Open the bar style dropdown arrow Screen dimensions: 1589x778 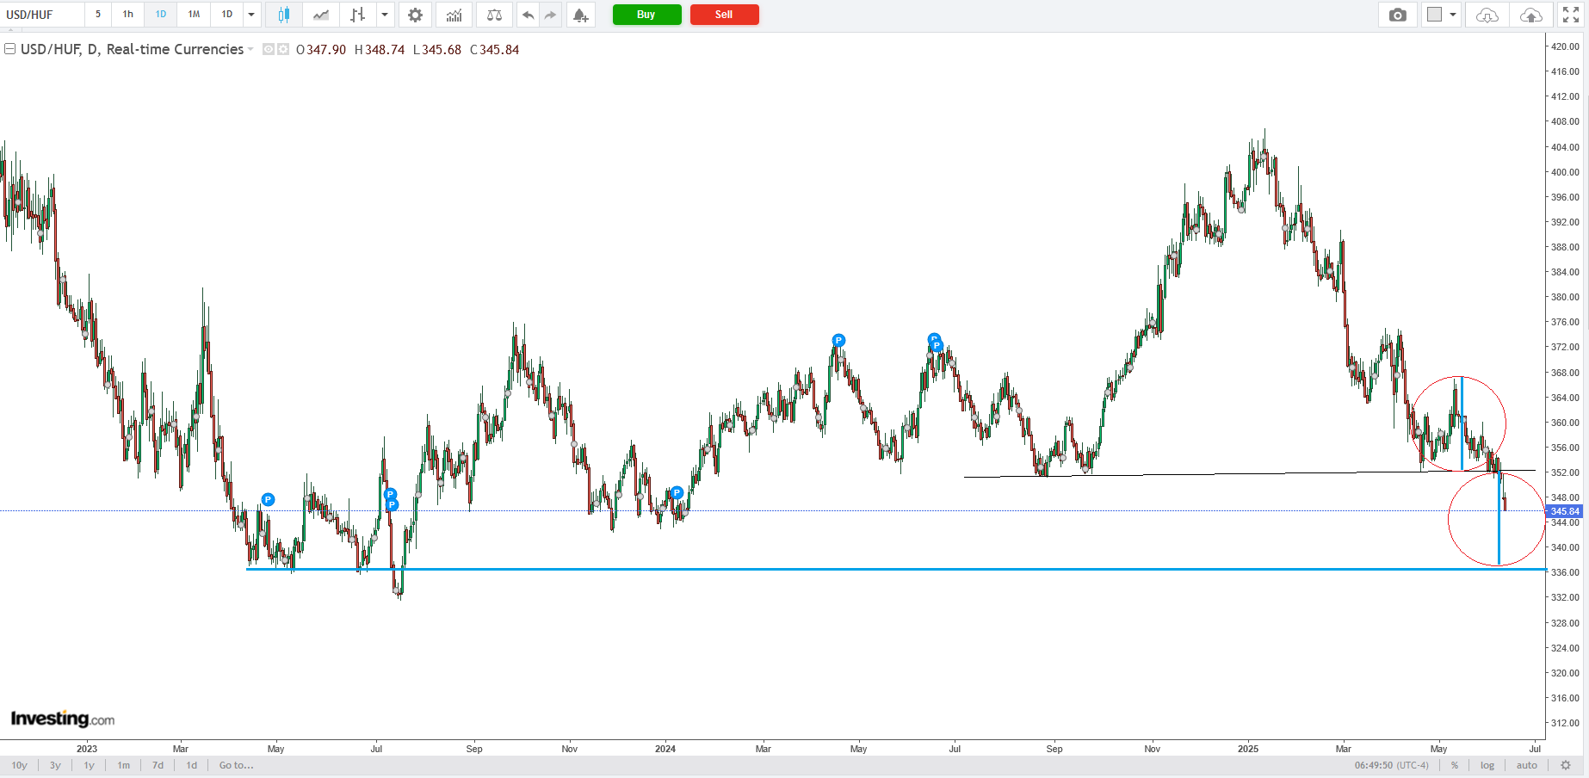pyautogui.click(x=385, y=15)
